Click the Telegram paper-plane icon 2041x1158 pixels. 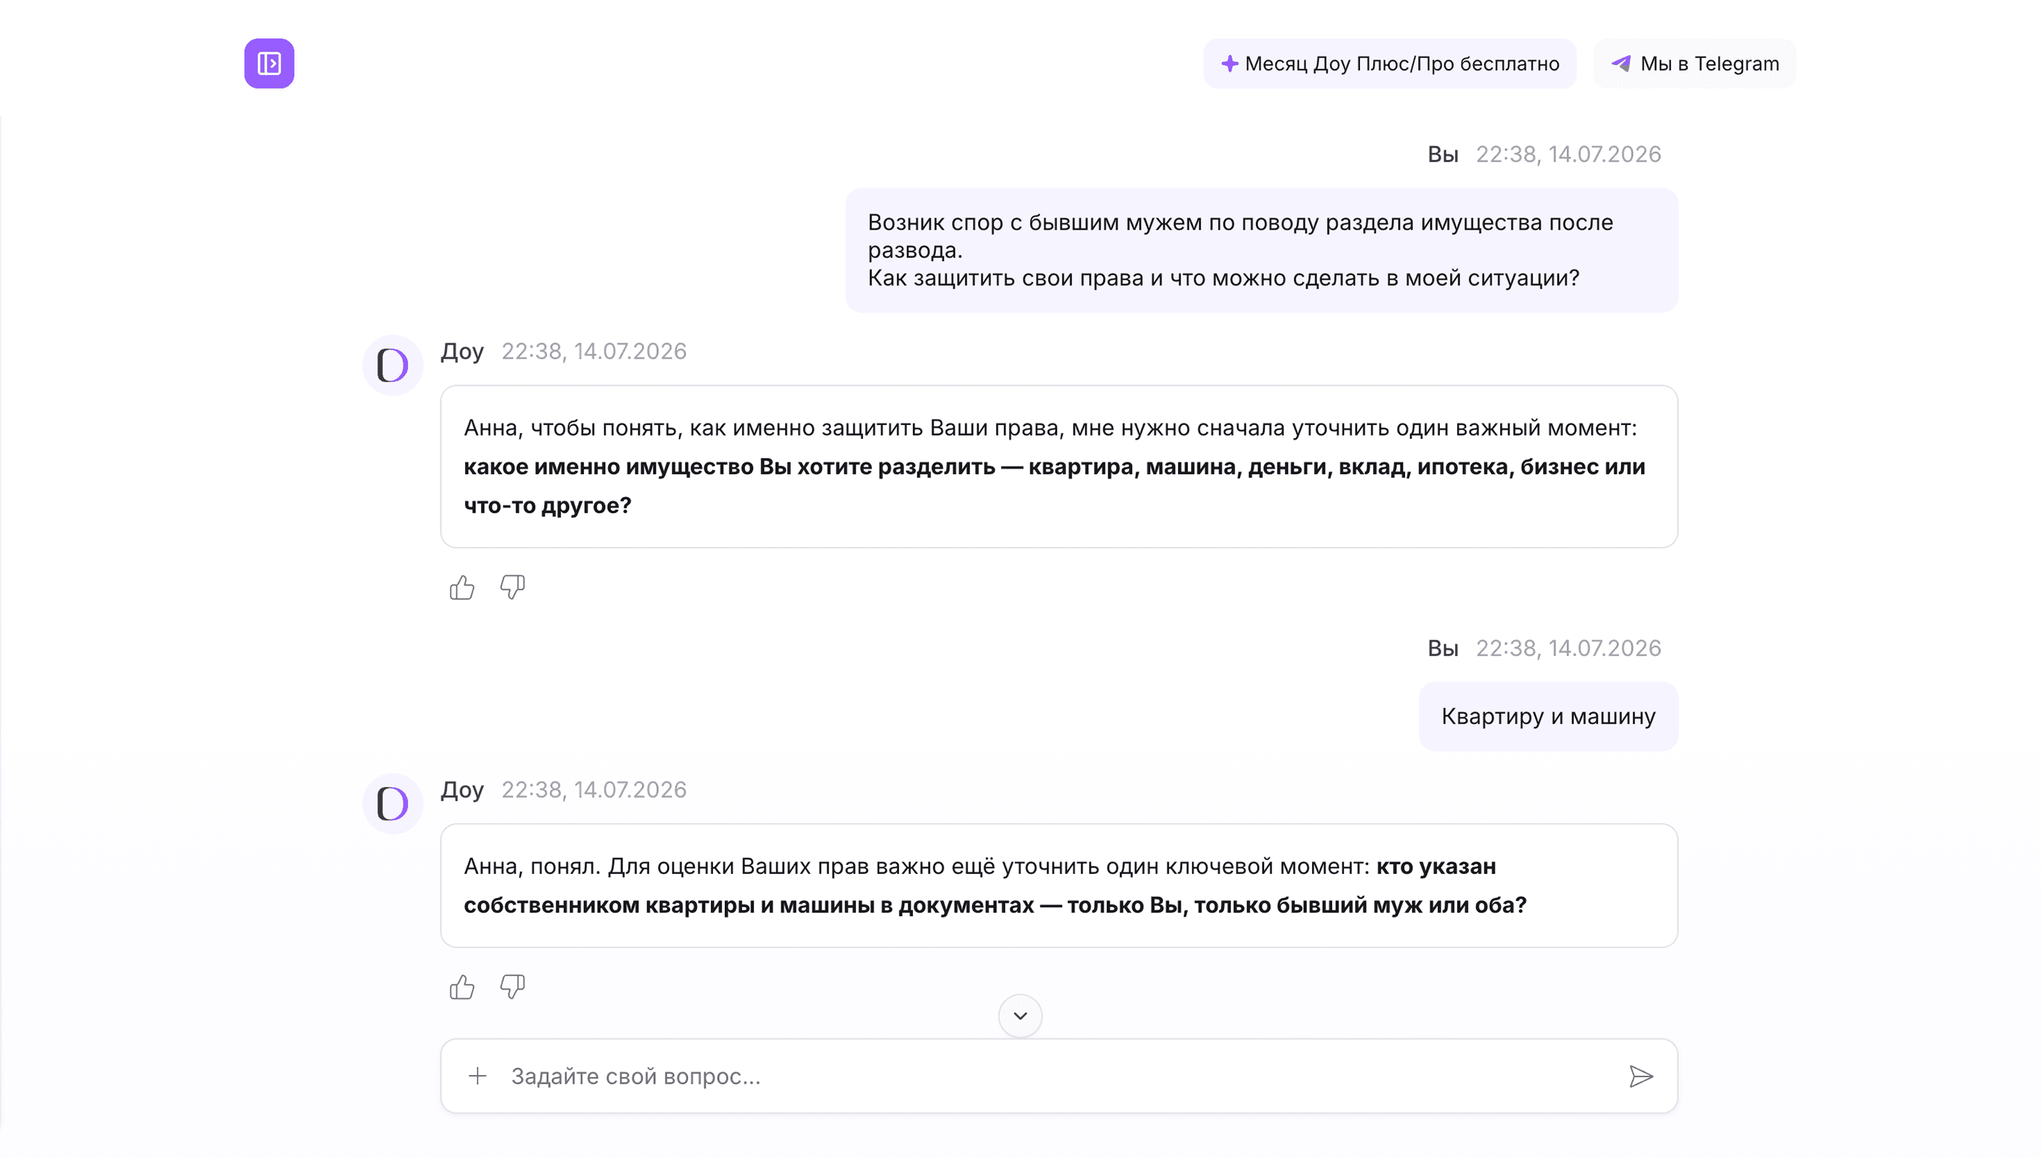[x=1621, y=64]
